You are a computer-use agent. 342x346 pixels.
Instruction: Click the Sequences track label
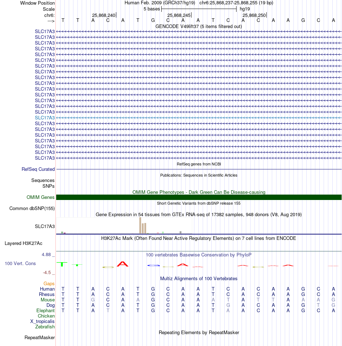click(43, 181)
